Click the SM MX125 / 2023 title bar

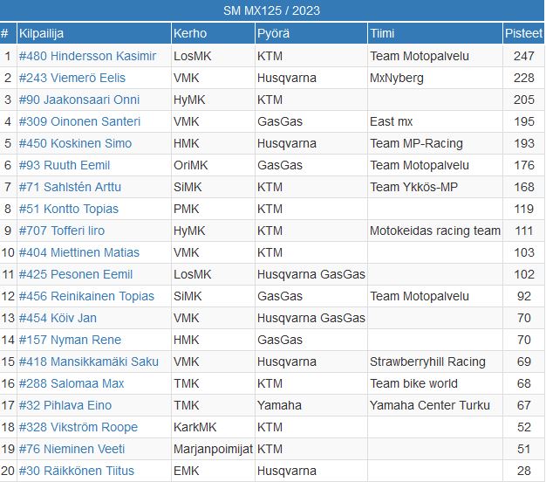(x=272, y=10)
